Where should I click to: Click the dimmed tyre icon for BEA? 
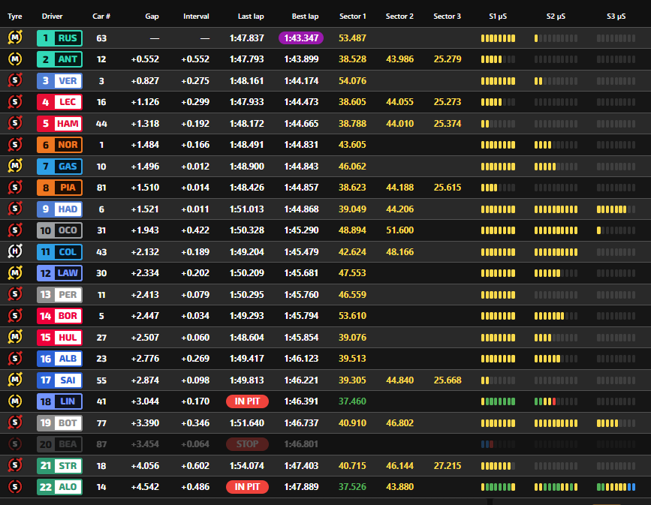15,444
